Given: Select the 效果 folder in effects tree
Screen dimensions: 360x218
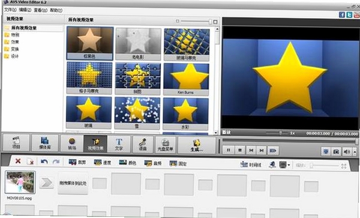Looking at the screenshot, I should pyautogui.click(x=15, y=42).
